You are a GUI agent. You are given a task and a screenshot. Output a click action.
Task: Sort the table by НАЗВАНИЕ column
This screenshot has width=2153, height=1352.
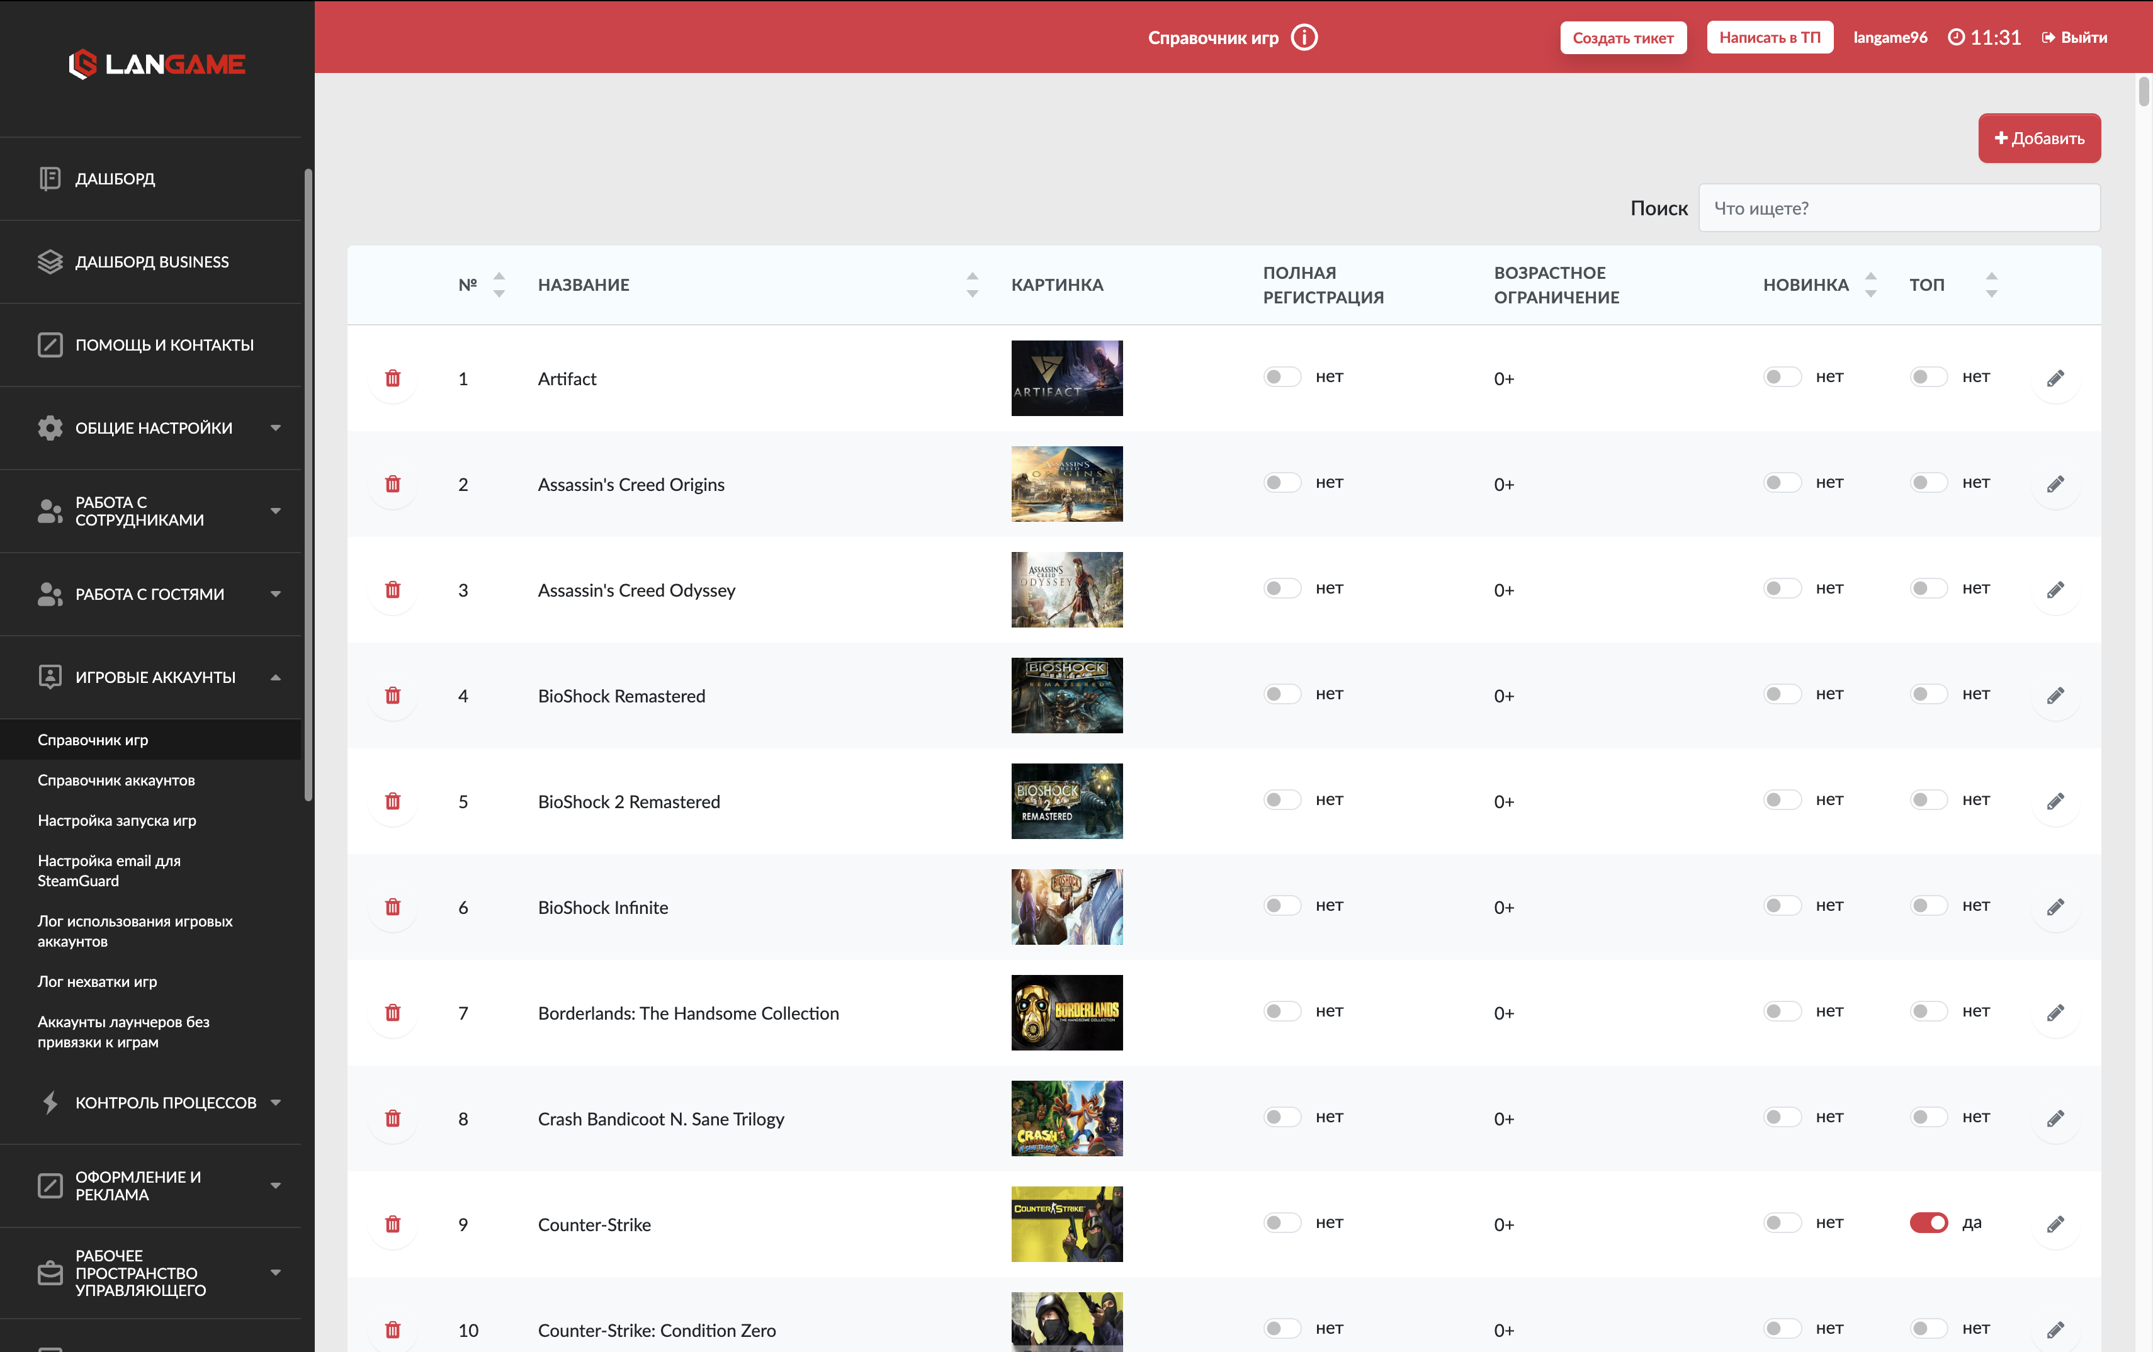(x=972, y=285)
